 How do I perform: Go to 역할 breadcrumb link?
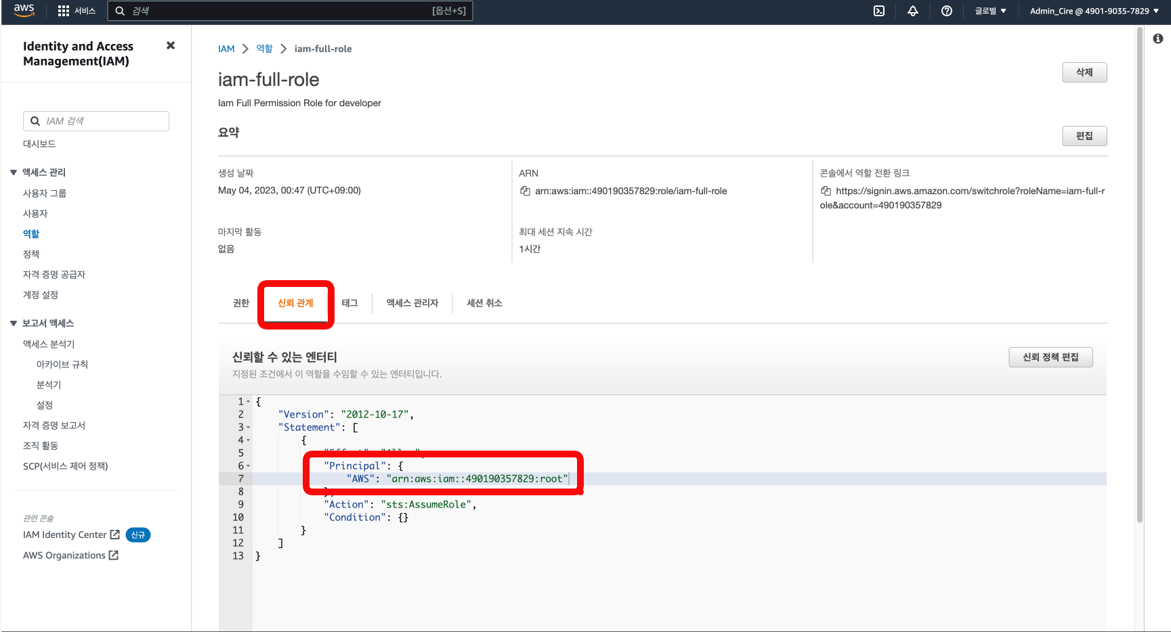pos(265,49)
